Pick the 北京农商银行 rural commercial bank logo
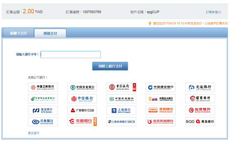Screen dimensions: 230x141 click(161, 122)
